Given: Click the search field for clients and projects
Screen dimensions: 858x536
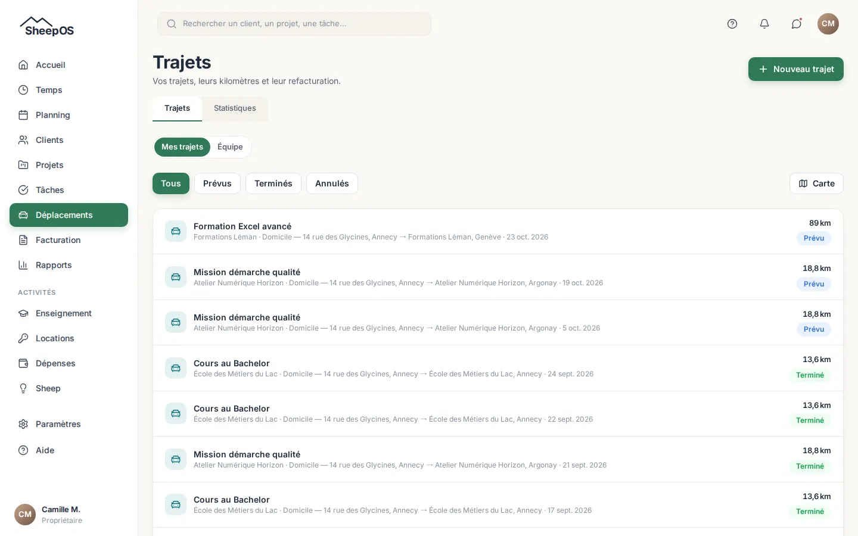Looking at the screenshot, I should (294, 24).
